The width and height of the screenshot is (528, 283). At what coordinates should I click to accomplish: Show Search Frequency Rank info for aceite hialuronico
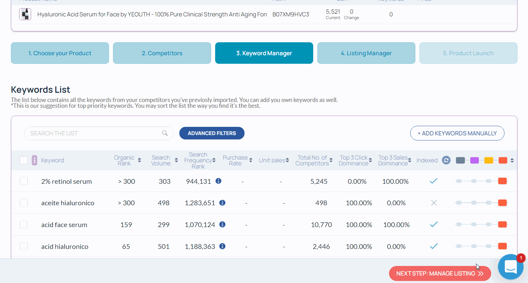(222, 203)
